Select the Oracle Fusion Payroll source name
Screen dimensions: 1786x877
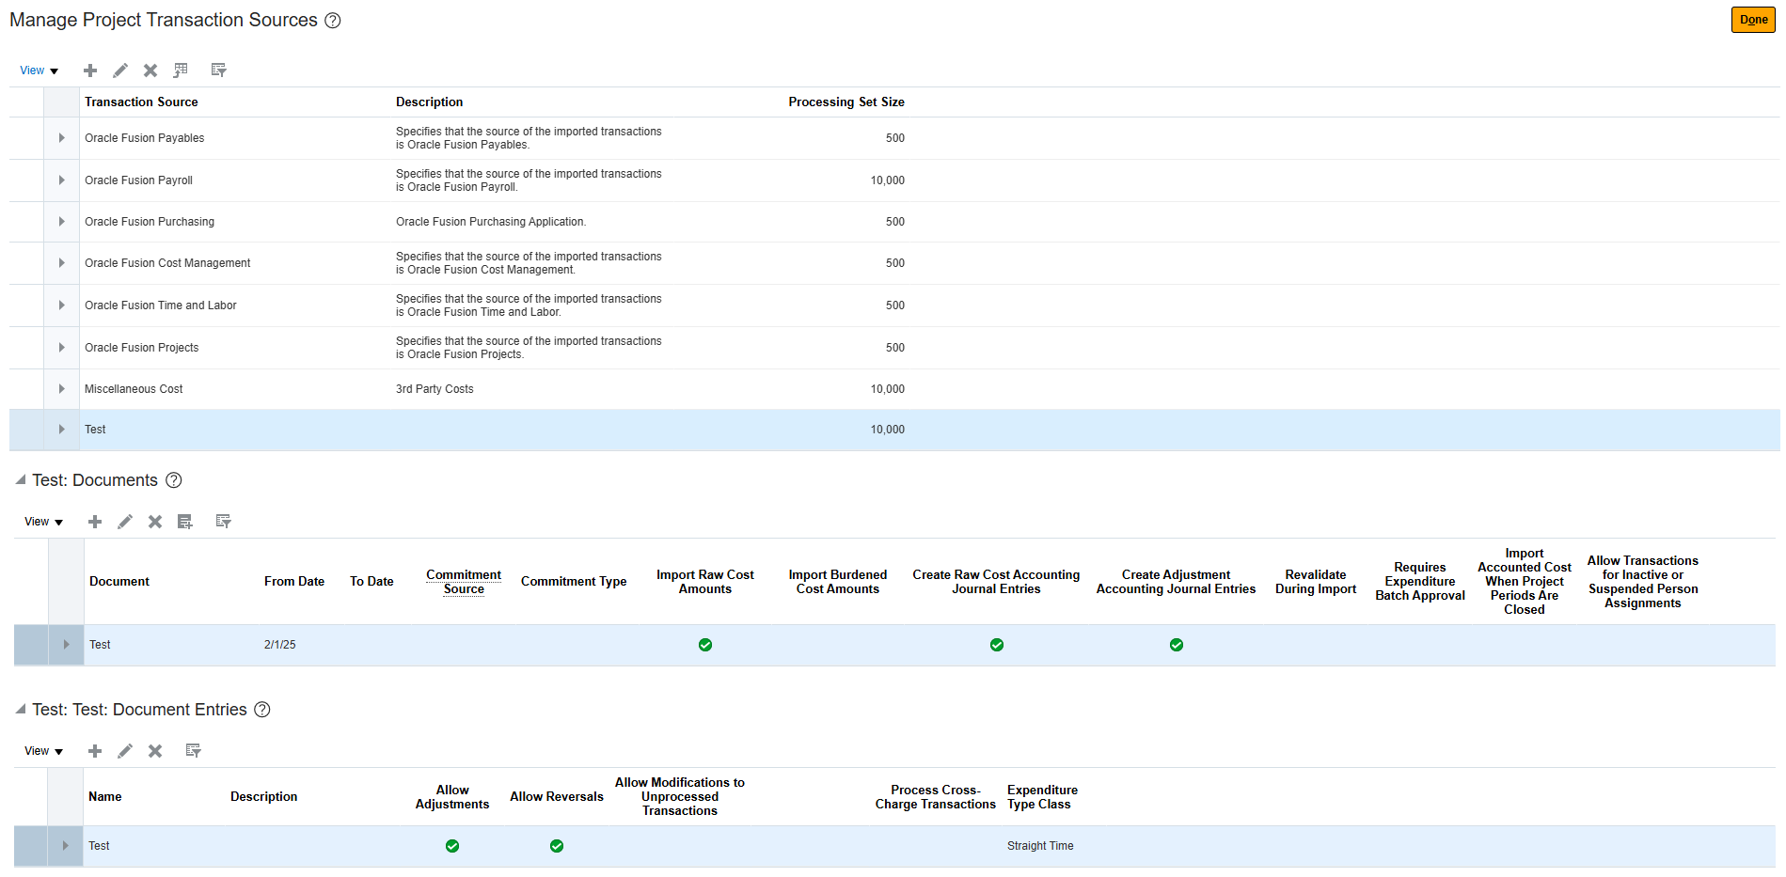[138, 180]
